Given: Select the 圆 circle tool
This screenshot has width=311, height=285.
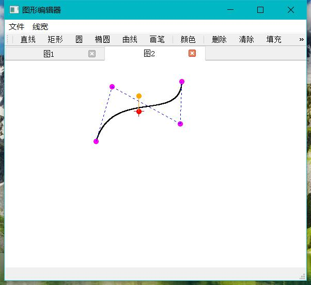Looking at the screenshot, I should click(x=79, y=39).
